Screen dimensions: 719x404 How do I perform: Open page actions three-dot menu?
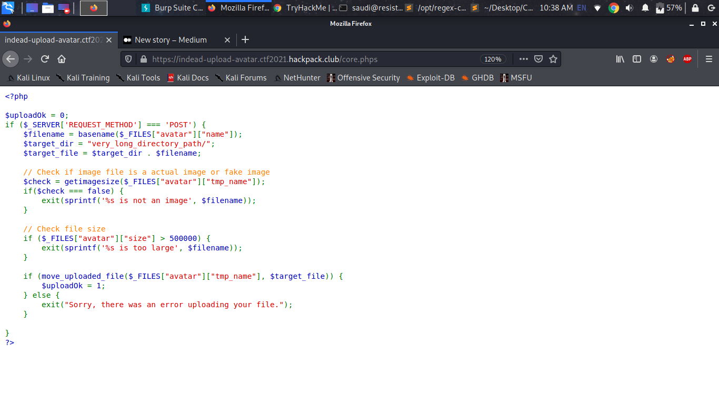(523, 59)
